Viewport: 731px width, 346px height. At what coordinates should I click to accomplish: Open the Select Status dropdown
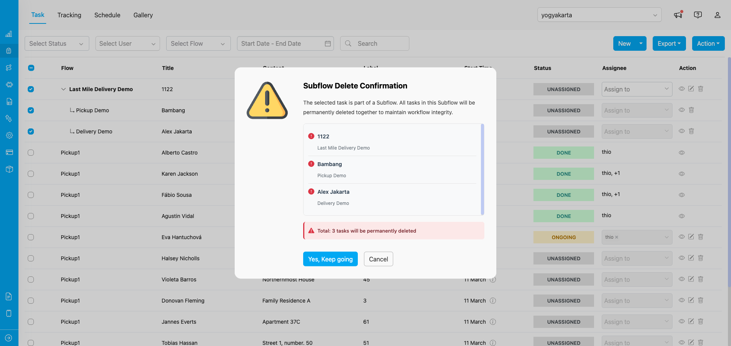pos(57,43)
